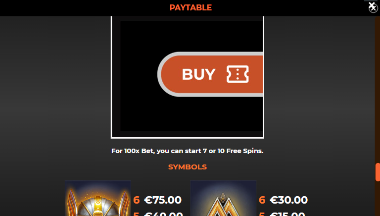Close the paytable with the X icon
The width and height of the screenshot is (380, 216).
[373, 7]
